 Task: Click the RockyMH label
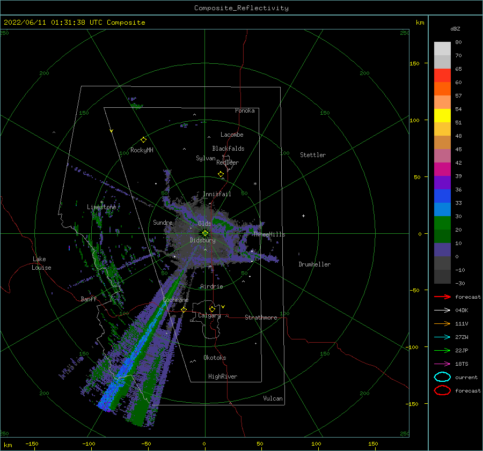coord(142,150)
